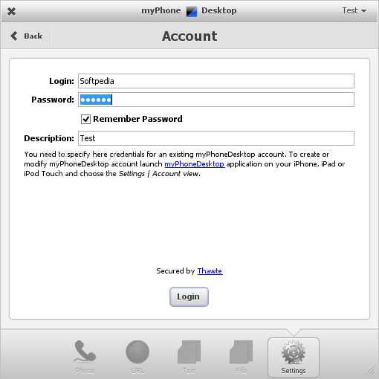Click the X close icon in title bar
The width and height of the screenshot is (379, 379).
point(11,11)
